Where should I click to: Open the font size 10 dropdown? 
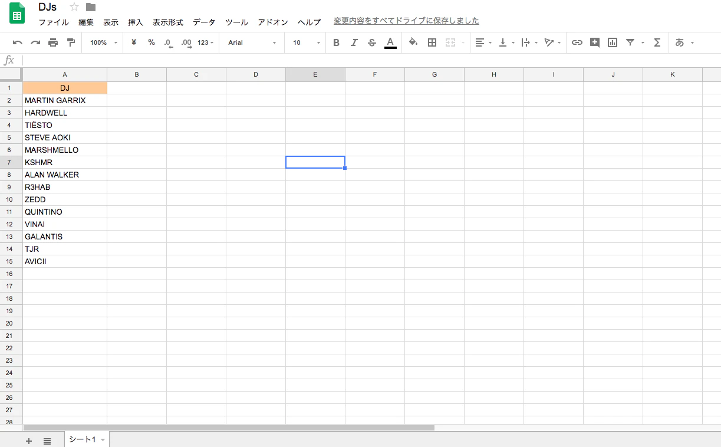click(307, 42)
